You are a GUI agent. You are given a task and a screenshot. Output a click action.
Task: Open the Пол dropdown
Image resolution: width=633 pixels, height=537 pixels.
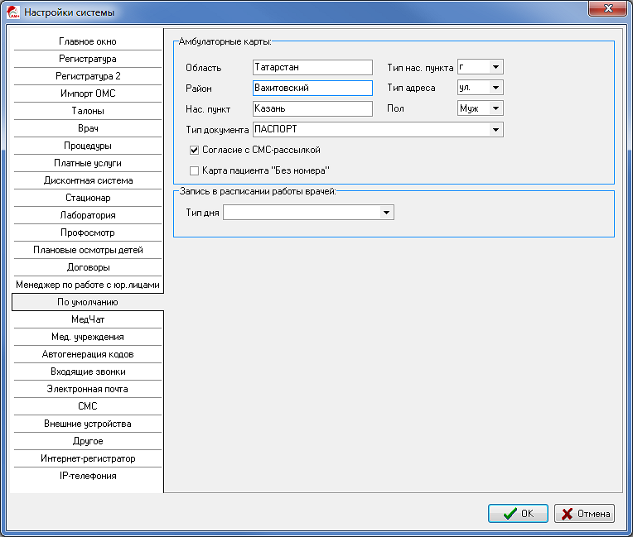(x=495, y=108)
